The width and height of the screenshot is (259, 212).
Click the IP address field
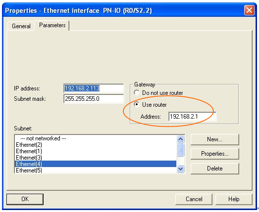coord(94,88)
